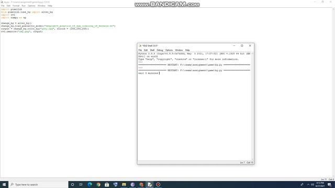Open the File menu in the IDLE Shell window
The height and width of the screenshot is (188, 335).
(x=140, y=50)
